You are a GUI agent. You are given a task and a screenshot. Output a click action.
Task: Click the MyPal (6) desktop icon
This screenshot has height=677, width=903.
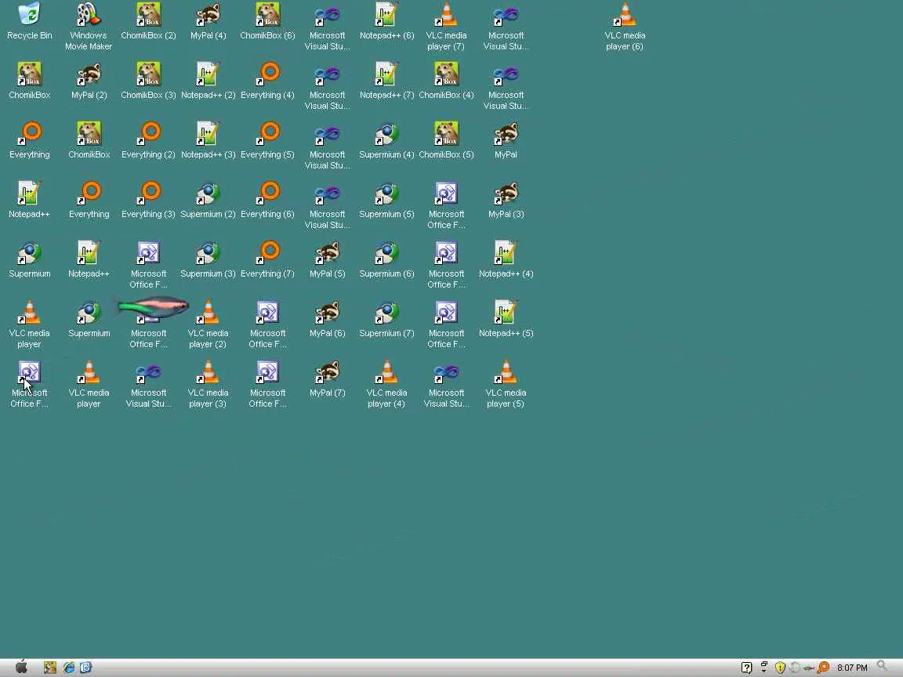[x=327, y=320]
